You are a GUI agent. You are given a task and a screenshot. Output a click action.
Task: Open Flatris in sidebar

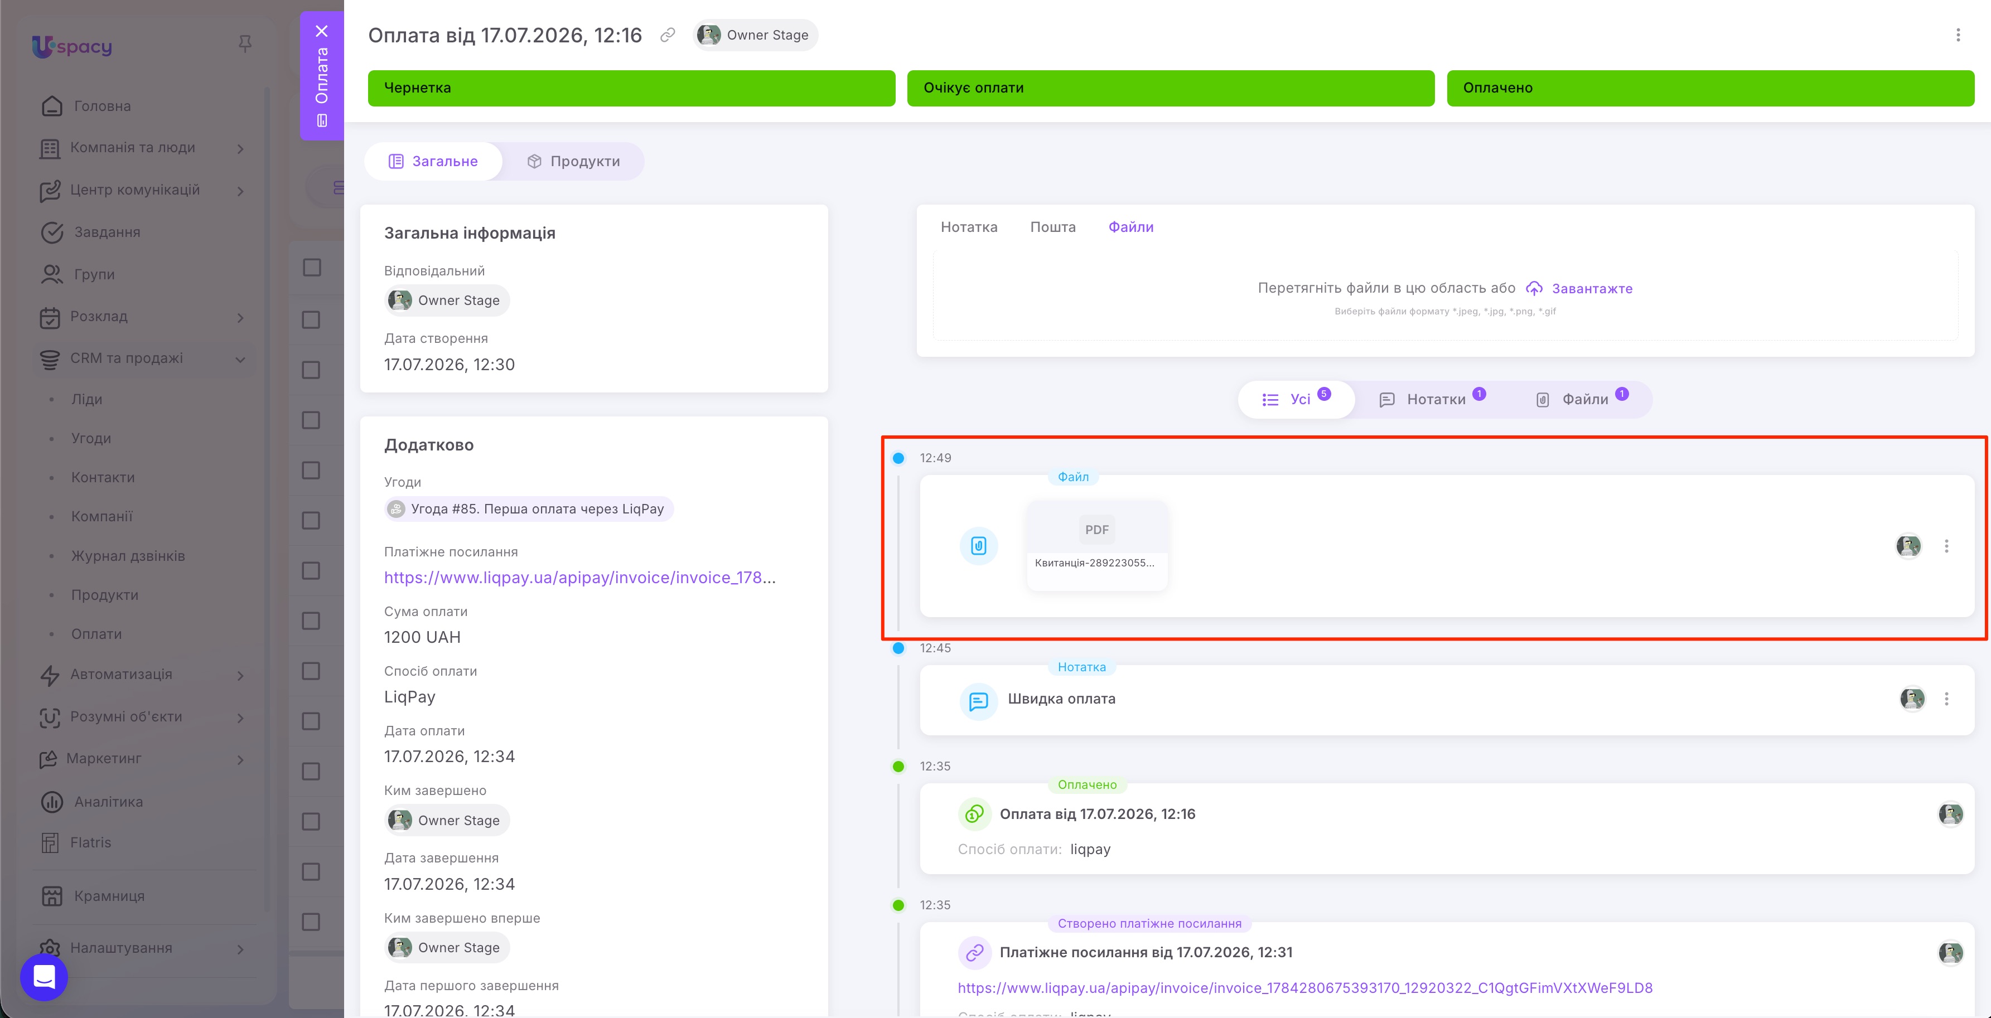(90, 843)
